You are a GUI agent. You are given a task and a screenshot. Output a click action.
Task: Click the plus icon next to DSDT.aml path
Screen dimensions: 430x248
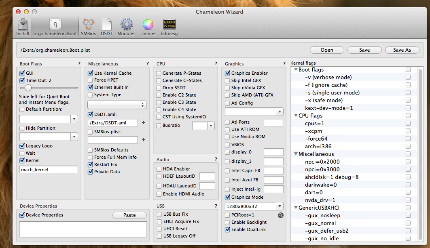tap(143, 122)
